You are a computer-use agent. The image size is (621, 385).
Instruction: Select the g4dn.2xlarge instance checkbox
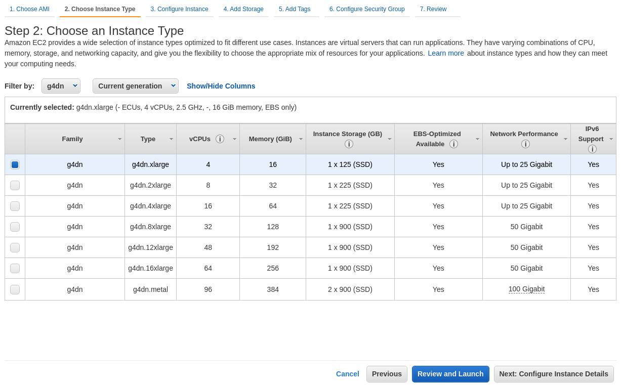point(15,185)
